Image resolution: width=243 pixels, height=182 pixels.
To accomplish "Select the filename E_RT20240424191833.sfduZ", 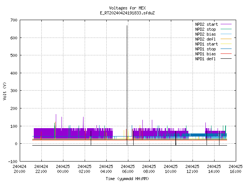I will [127, 13].
